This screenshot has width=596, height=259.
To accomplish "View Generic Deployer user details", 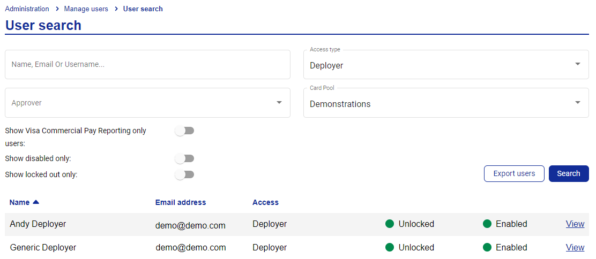I will tap(575, 248).
